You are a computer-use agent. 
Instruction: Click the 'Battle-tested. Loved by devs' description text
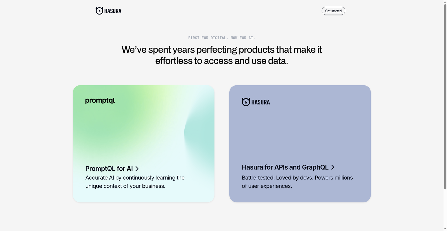pyautogui.click(x=297, y=182)
